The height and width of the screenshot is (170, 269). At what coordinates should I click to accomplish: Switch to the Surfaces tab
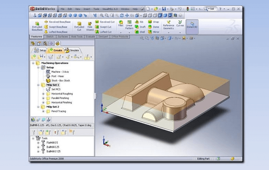pyautogui.click(x=63, y=36)
